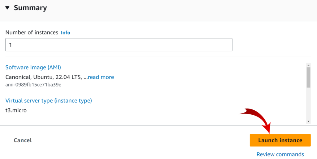Collapse the Summary section triangle
Screen dimensions: 317x159
tap(7, 8)
